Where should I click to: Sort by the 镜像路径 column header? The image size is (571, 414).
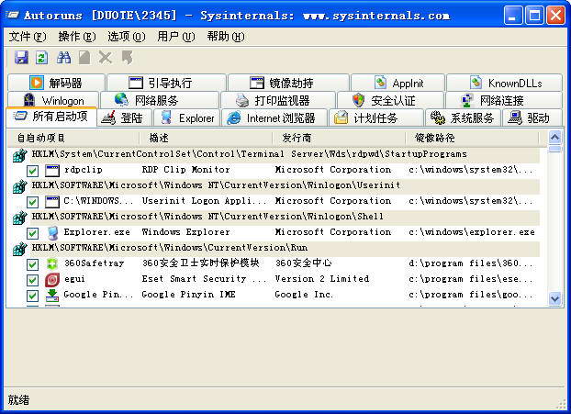(472, 138)
